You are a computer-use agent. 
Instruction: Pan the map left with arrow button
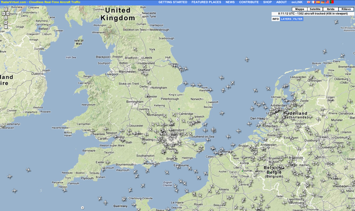click(x=4, y=14)
